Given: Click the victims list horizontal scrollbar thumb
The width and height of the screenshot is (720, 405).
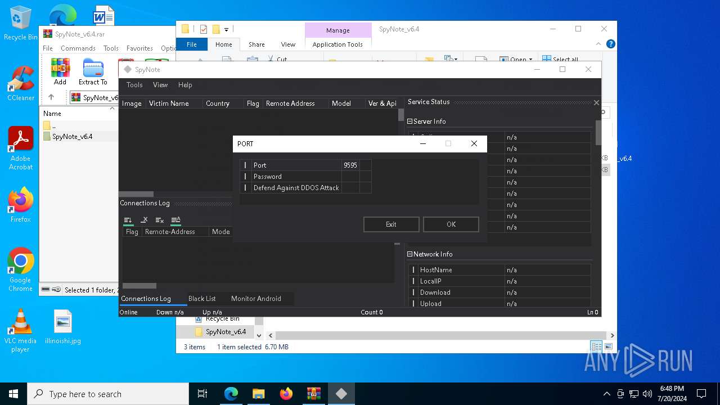Looking at the screenshot, I should (x=136, y=194).
